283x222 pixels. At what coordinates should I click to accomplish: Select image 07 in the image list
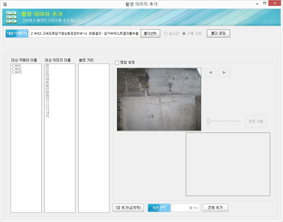coord(47,89)
